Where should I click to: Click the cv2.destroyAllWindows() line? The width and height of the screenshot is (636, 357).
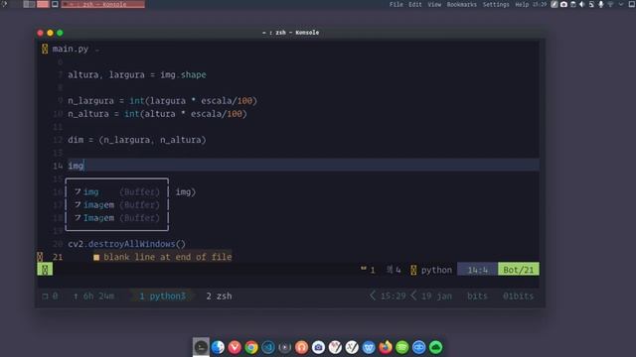tap(126, 244)
